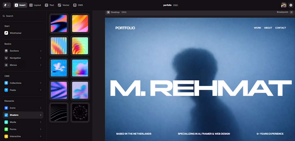Open the Framer logo main menu

pyautogui.click(x=7, y=5)
